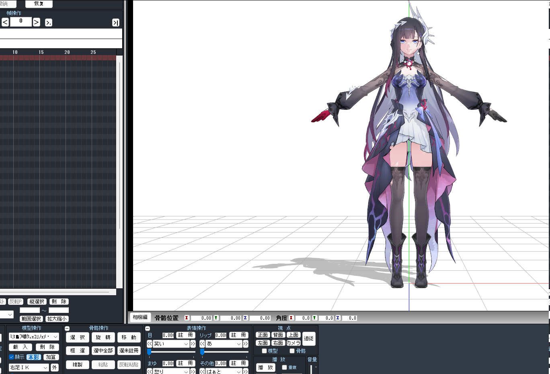Open the あ lip morph dropdown
Screen dimensions: 550x374
click(x=224, y=344)
